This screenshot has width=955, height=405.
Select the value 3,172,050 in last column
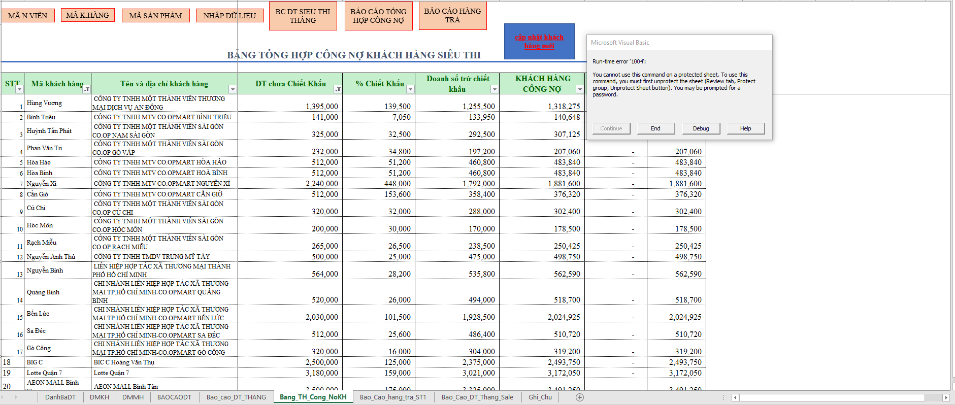(676, 373)
